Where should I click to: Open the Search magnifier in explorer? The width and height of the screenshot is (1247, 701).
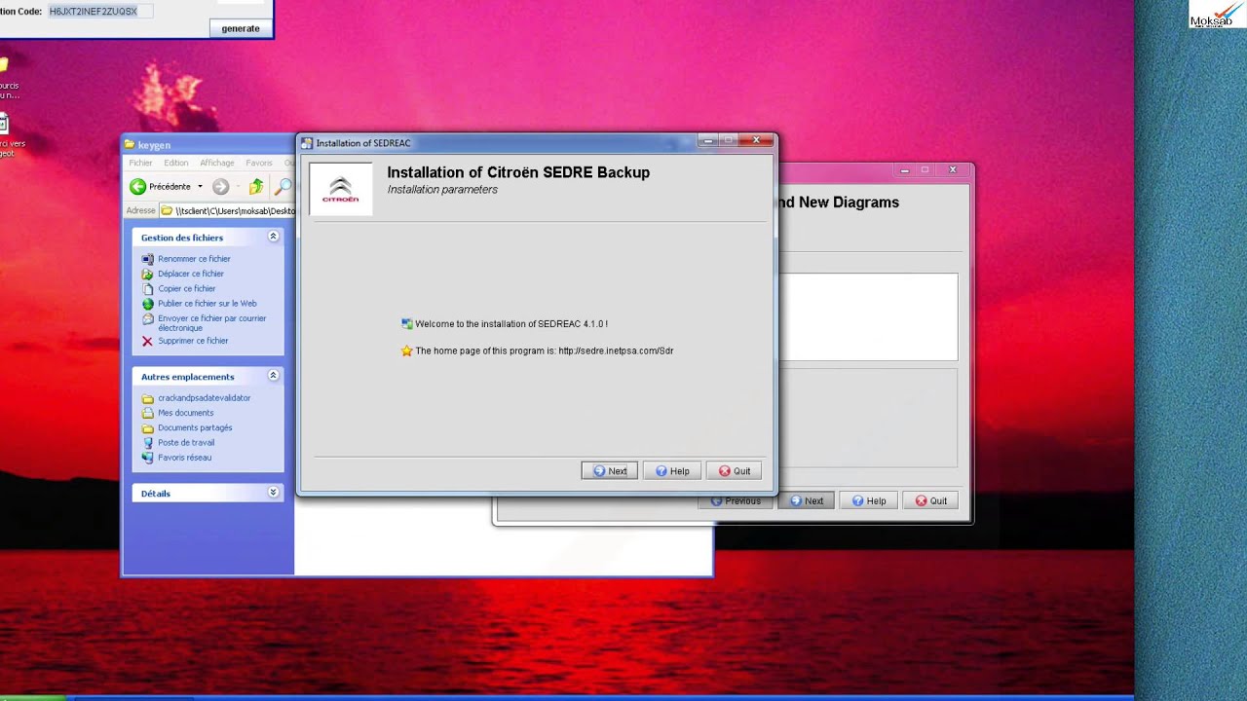tap(283, 187)
